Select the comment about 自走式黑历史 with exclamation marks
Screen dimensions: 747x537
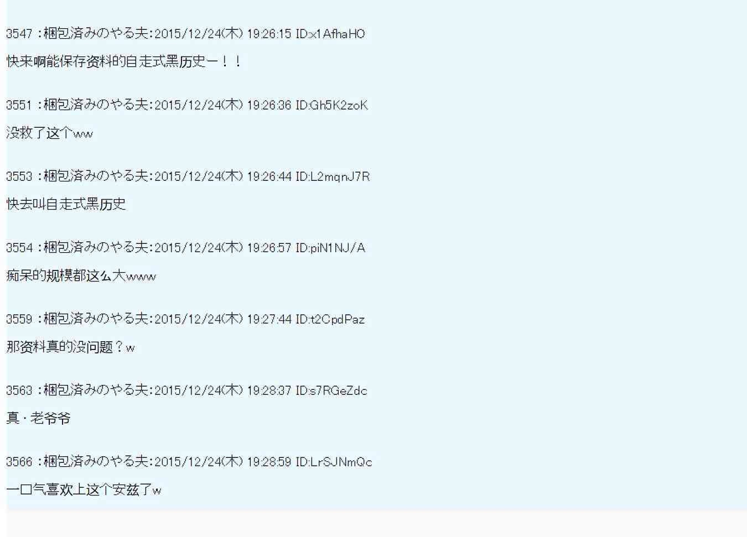[124, 61]
